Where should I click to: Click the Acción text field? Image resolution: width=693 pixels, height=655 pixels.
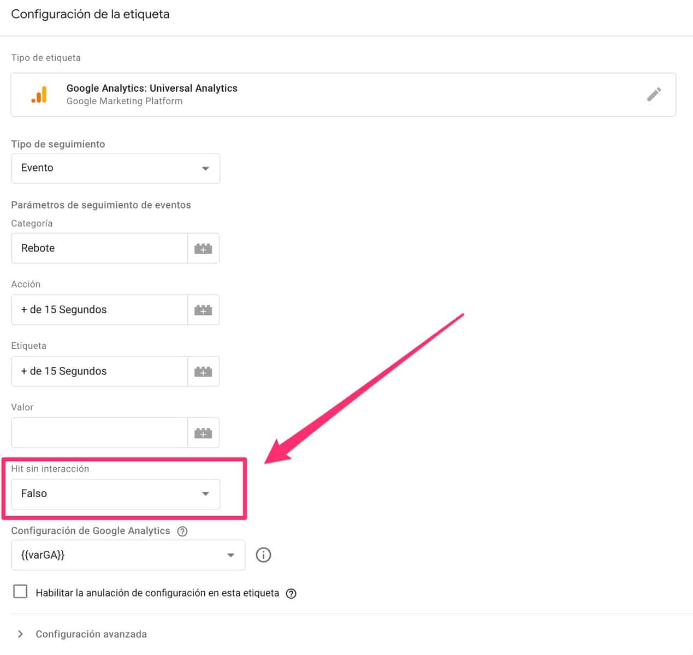[x=99, y=310]
